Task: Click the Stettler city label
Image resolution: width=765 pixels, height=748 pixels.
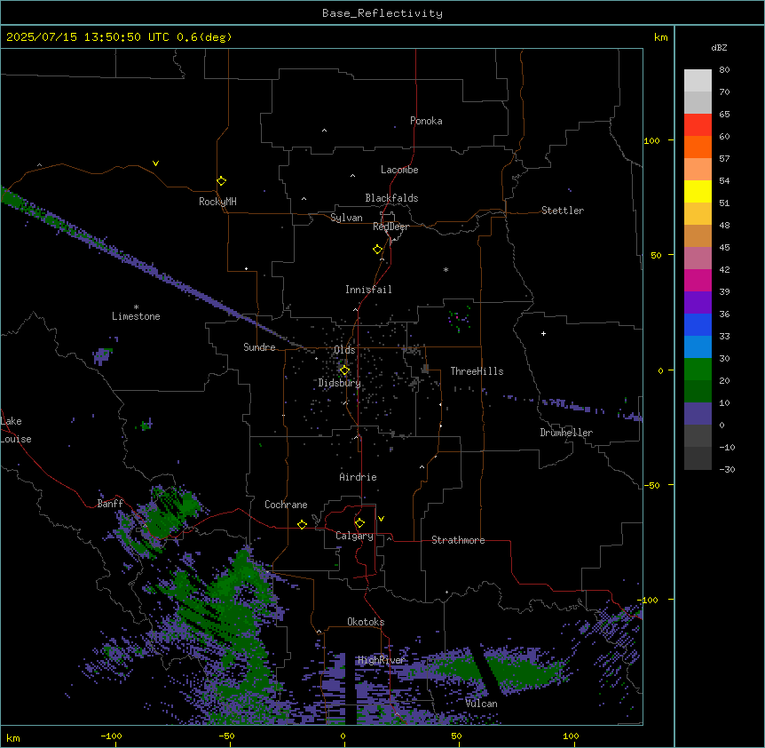Action: [563, 211]
